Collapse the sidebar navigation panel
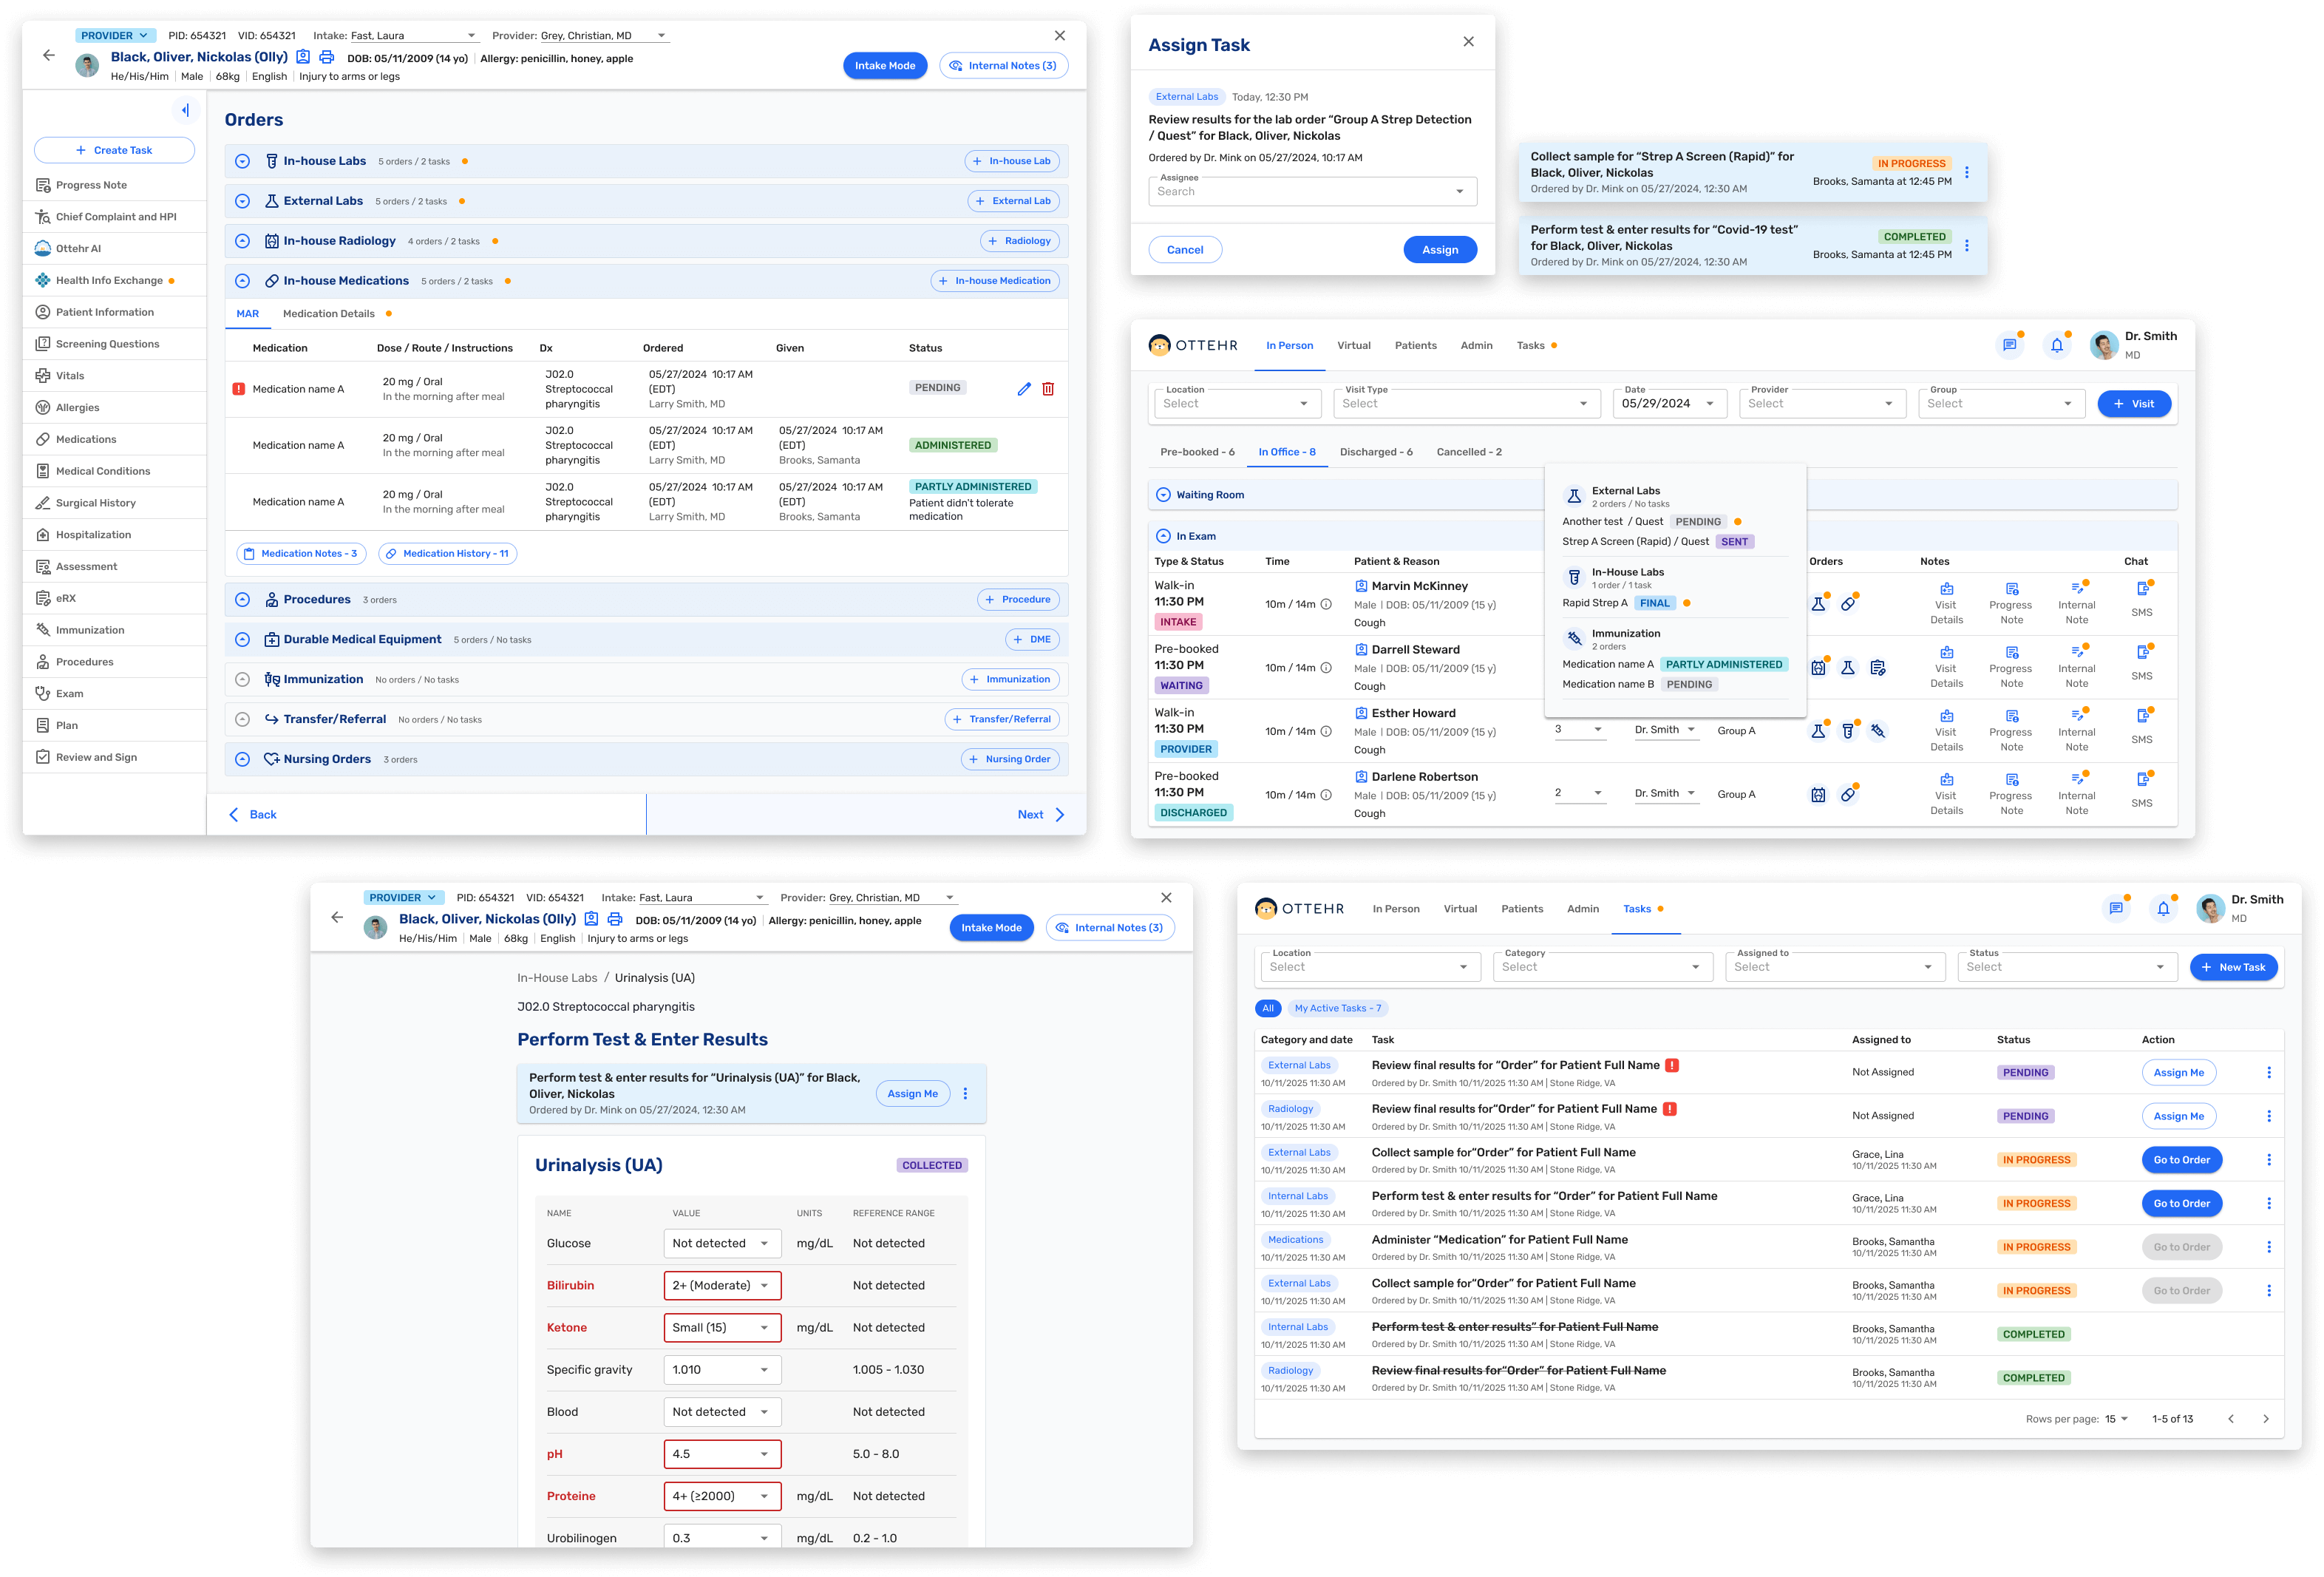The image size is (2324, 1577). click(x=185, y=110)
